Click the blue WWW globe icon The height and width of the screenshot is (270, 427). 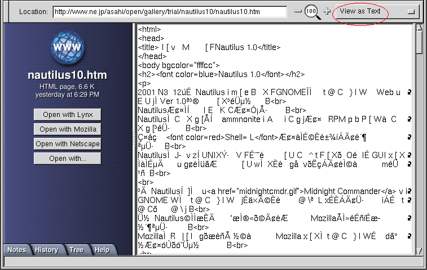pyautogui.click(x=67, y=47)
